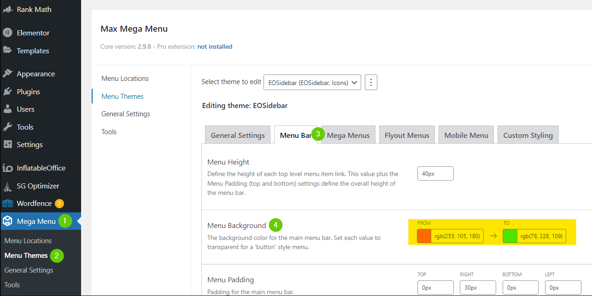Image resolution: width=592 pixels, height=296 pixels.
Task: Open the Appearance admin menu item
Action: 41,74
